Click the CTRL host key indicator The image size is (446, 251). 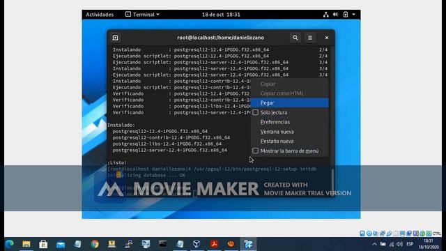pos(437,234)
